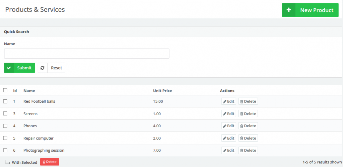
Task: Sort table by Unit Price column header
Action: [162, 91]
